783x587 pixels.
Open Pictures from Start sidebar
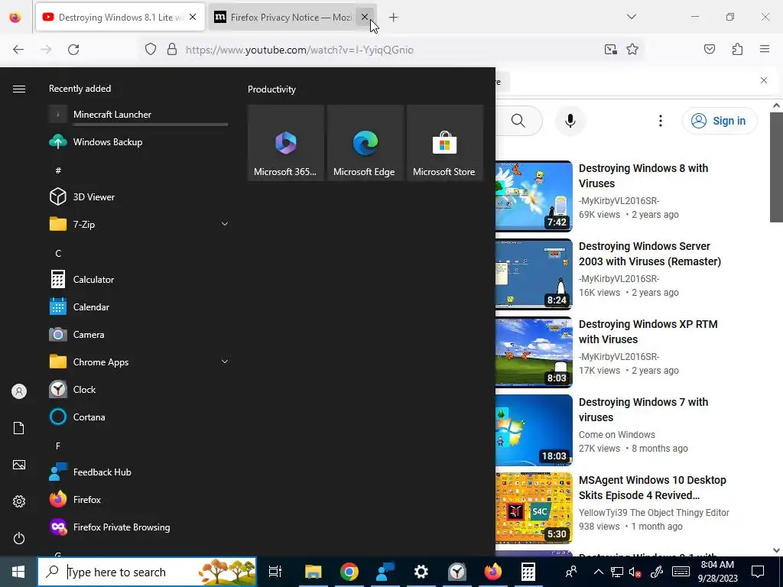point(19,465)
